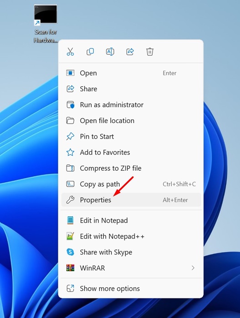
Task: Choose Edit in Notepad
Action: [x=131, y=220]
